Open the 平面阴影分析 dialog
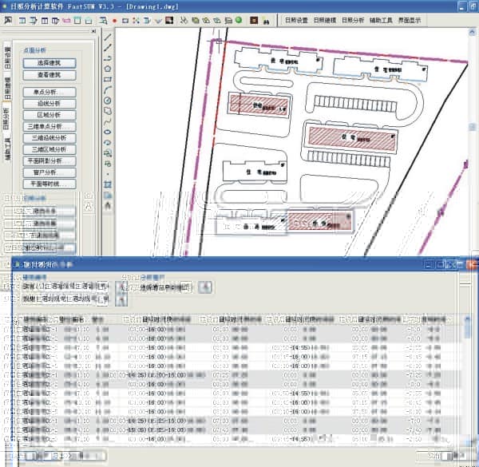 coord(49,161)
